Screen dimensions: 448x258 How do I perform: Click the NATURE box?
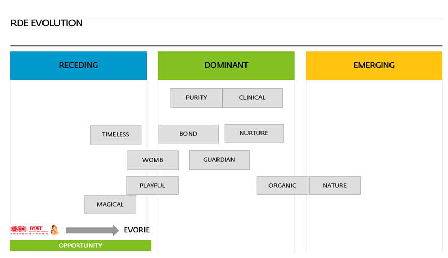point(335,186)
